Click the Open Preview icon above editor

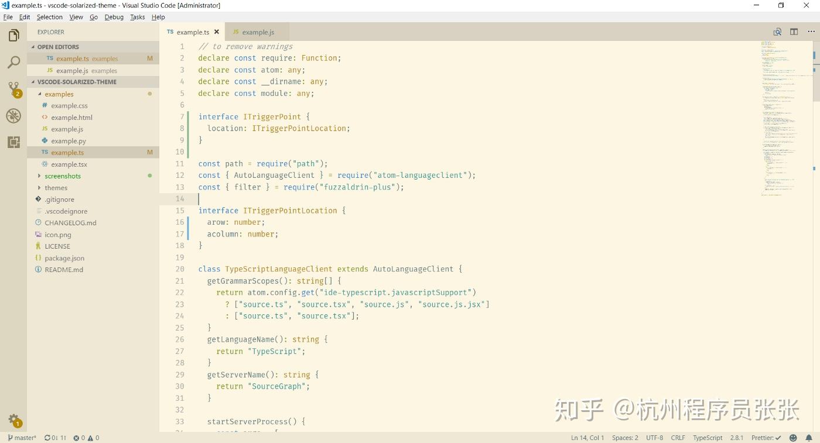(x=777, y=32)
